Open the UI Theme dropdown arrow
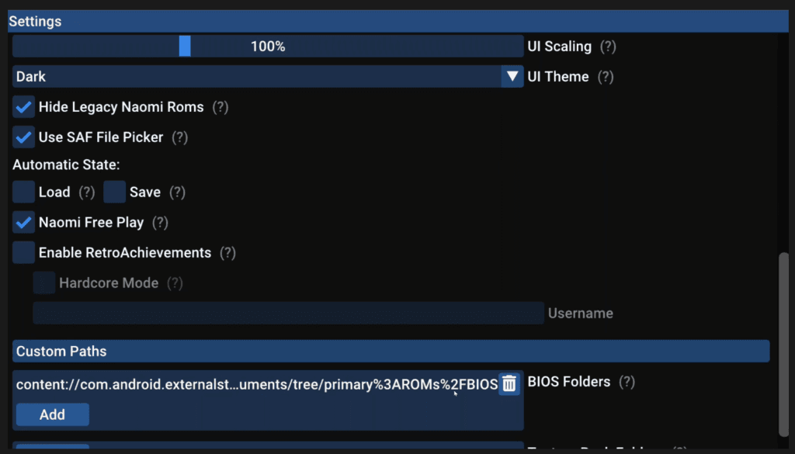 [x=512, y=77]
